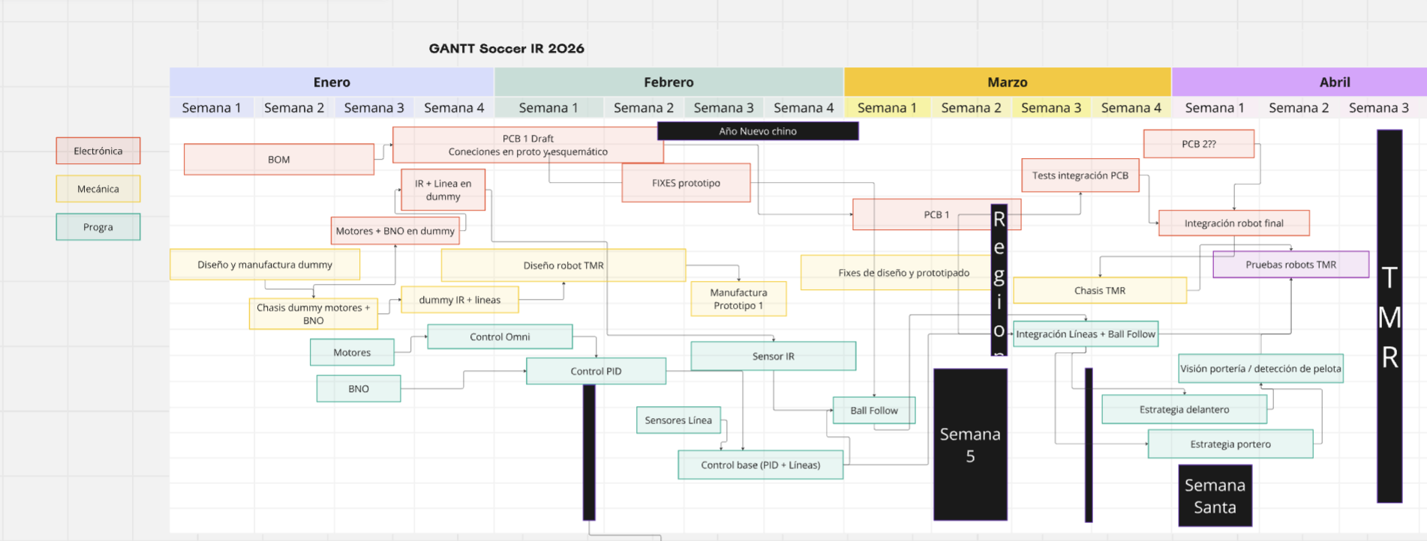The width and height of the screenshot is (1427, 541).
Task: Select the Chasis TMR box
Action: click(1100, 291)
